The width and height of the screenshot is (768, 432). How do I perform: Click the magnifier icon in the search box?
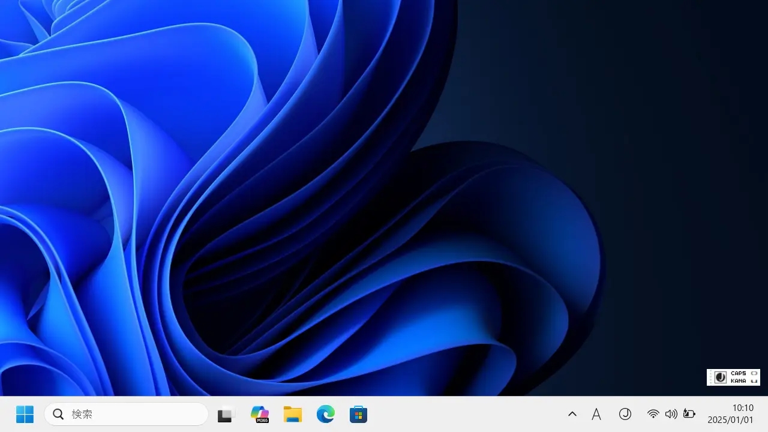pos(58,414)
